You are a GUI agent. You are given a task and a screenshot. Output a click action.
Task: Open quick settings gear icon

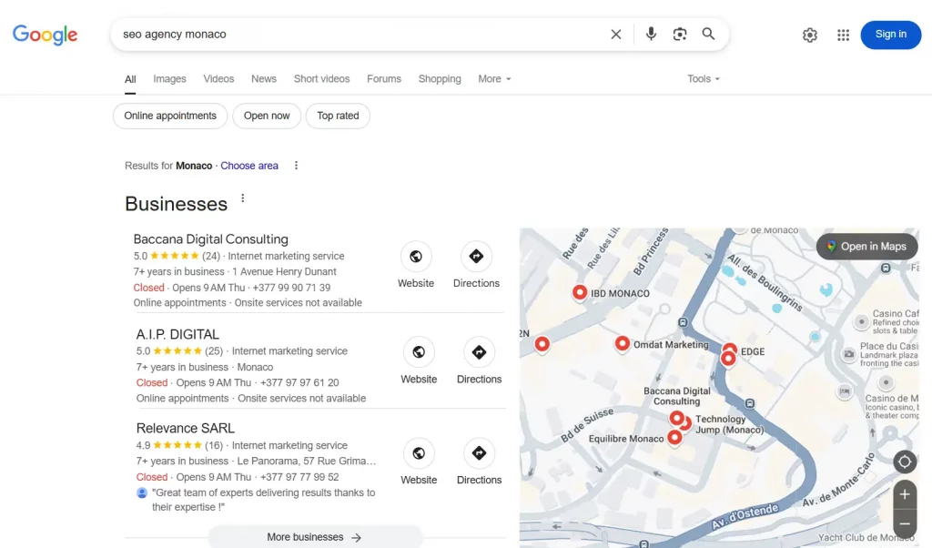809,36
